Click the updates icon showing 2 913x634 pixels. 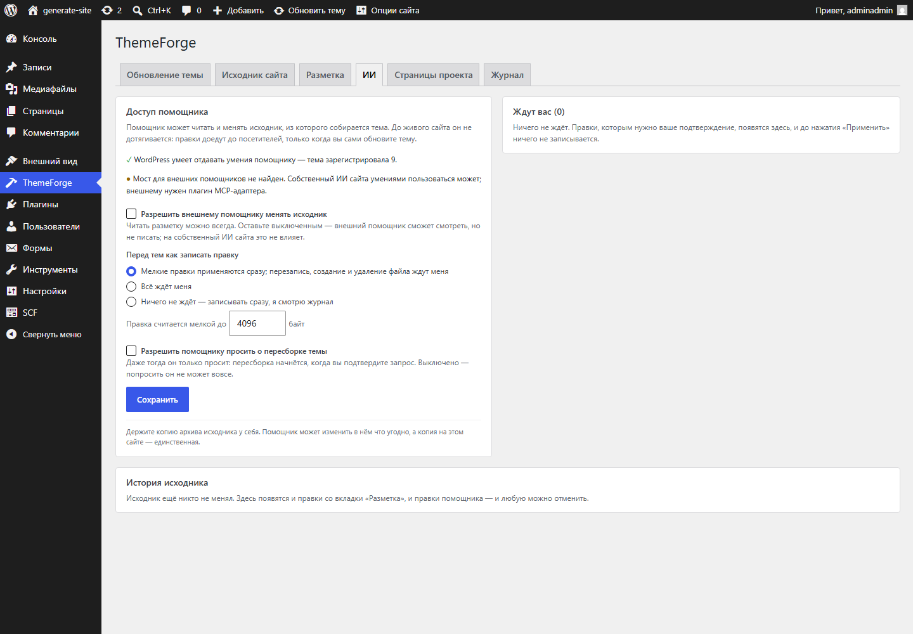pyautogui.click(x=107, y=10)
